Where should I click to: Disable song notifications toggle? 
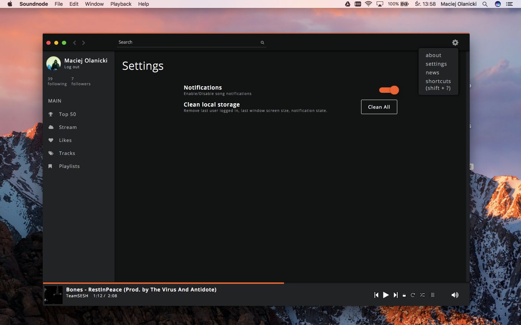389,90
